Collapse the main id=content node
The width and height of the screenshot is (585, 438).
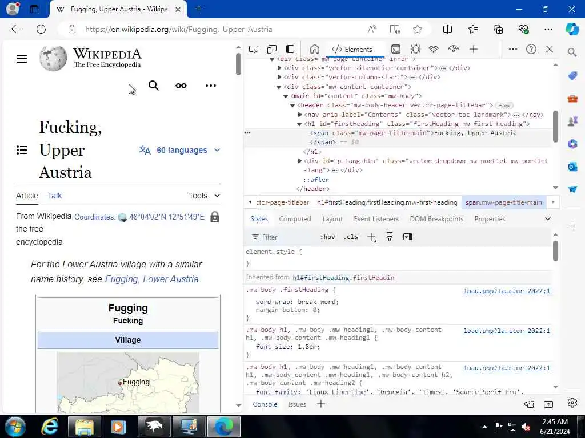pos(286,96)
